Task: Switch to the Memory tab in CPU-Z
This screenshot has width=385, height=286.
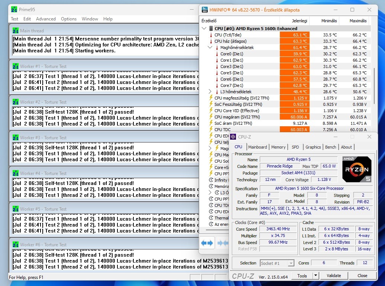Action: tap(278, 147)
